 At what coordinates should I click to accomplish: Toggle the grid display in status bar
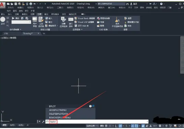pos(106,126)
